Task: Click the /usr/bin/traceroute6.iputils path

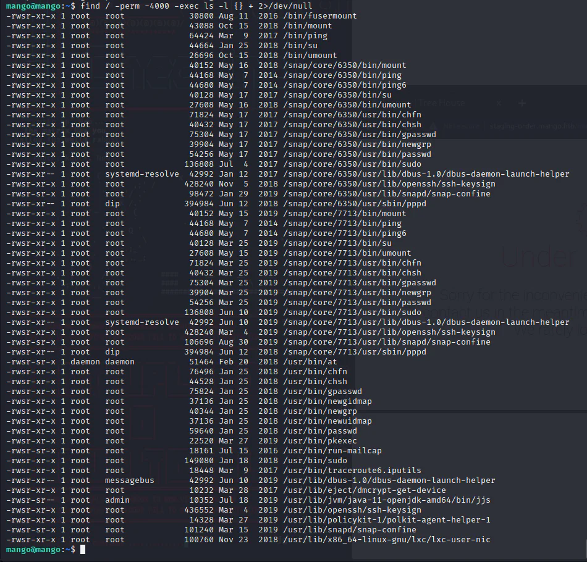Action: pyautogui.click(x=352, y=471)
